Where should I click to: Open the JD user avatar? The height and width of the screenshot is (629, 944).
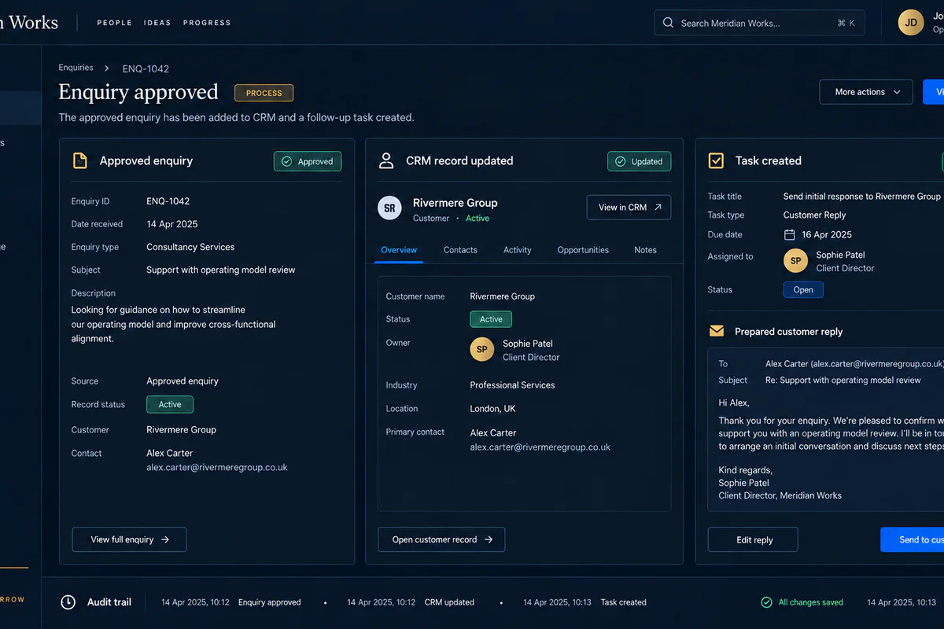click(x=911, y=23)
